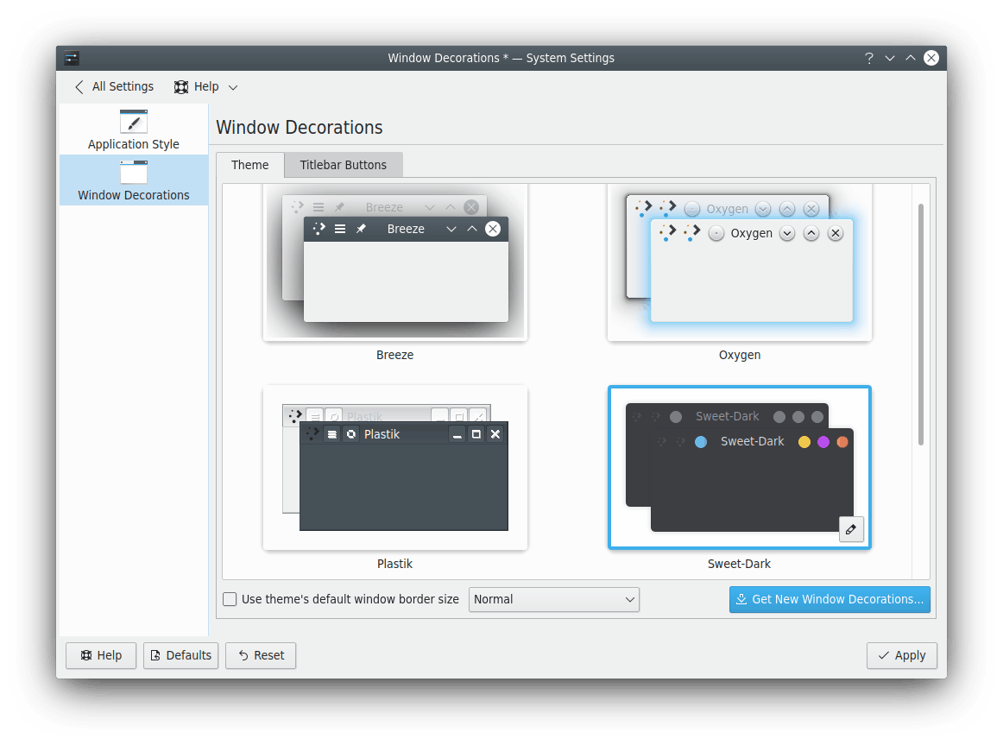Click the Window Decorations page heading
Viewport: 1003px width, 745px height.
coord(300,127)
